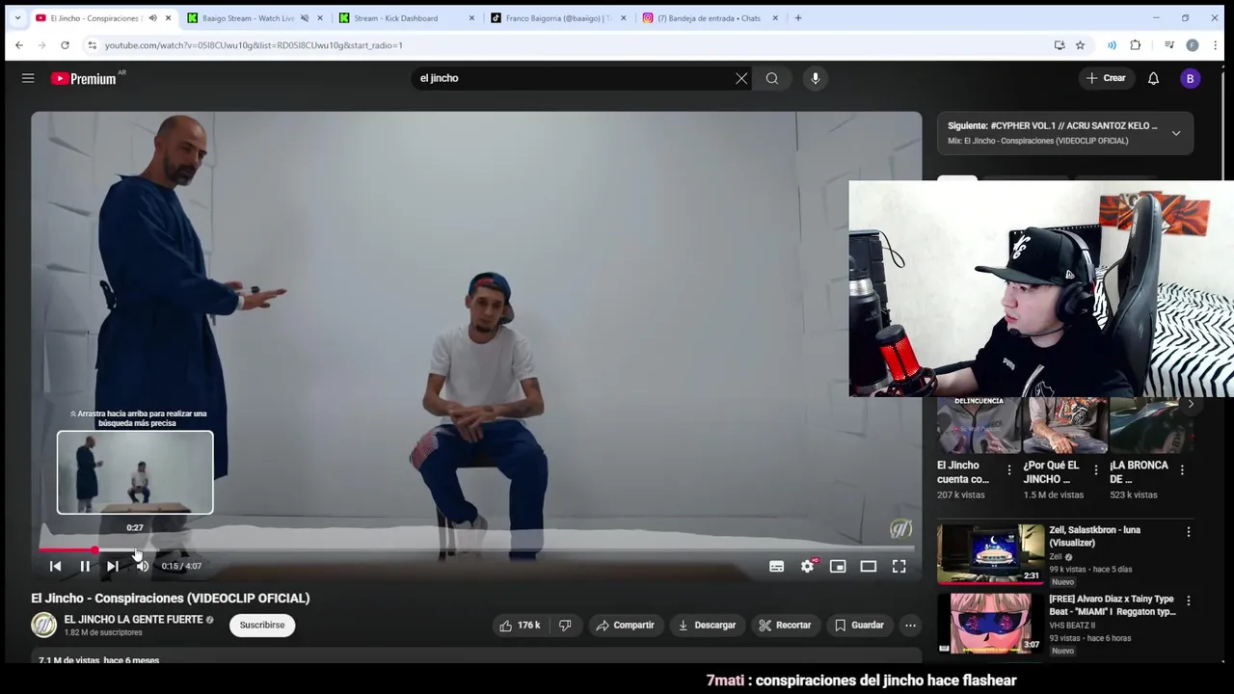Subscribe with the Suscribirse button

(x=262, y=626)
